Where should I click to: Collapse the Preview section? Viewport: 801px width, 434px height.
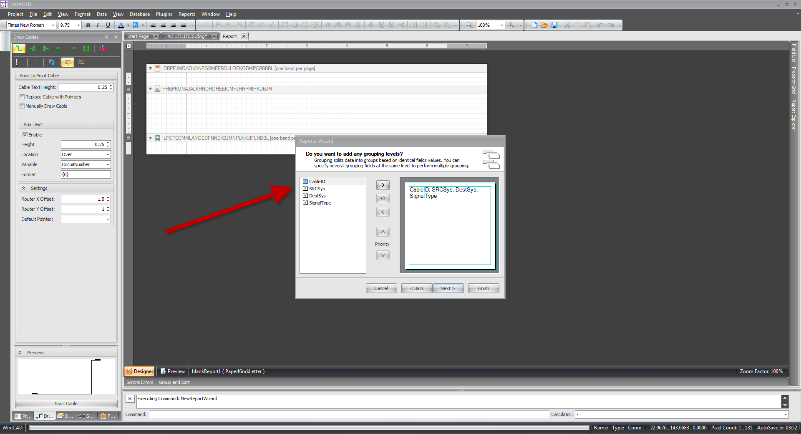click(20, 353)
